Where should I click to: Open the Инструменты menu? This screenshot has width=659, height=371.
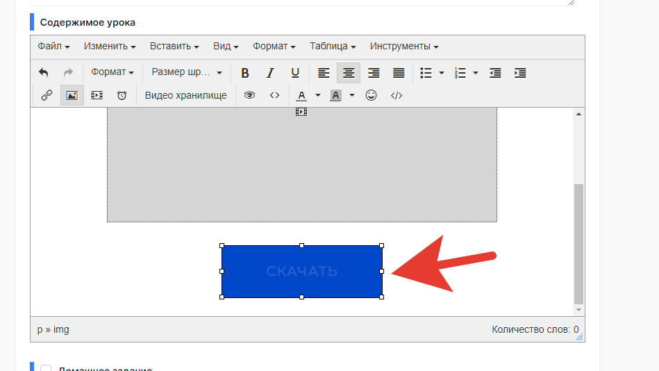(404, 47)
